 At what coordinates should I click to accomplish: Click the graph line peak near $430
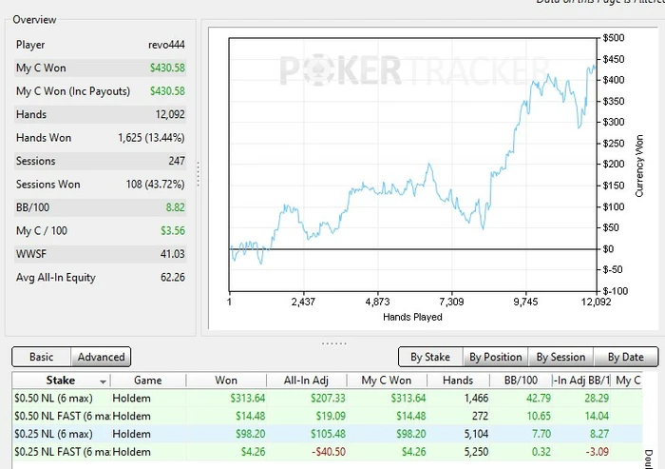(594, 67)
